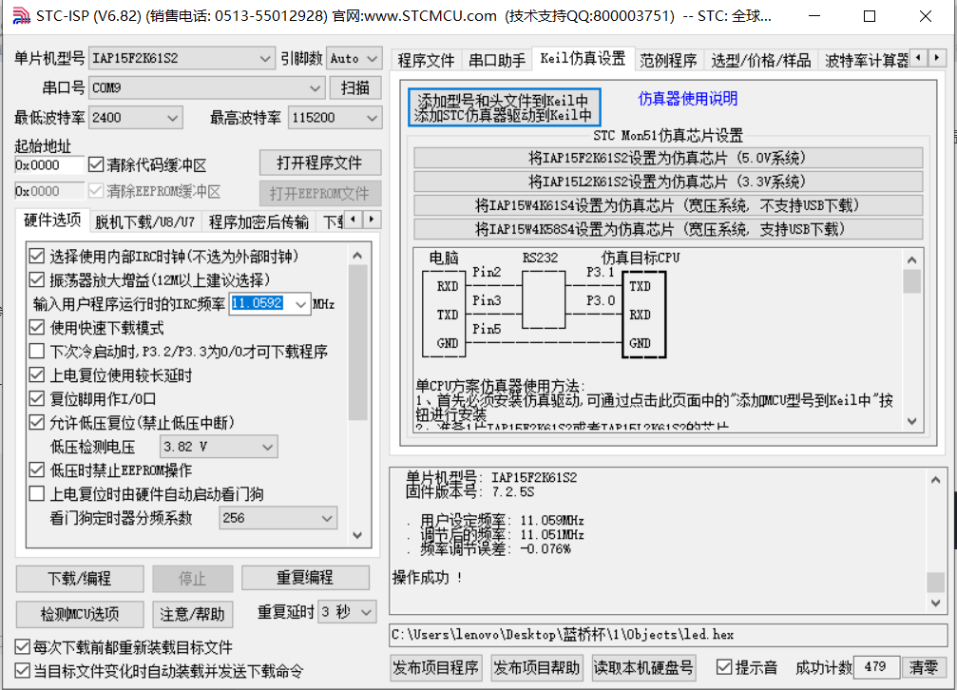Enable 下次冷启动时 P3.2/P3.3 checkbox
This screenshot has width=957, height=690.
37,351
